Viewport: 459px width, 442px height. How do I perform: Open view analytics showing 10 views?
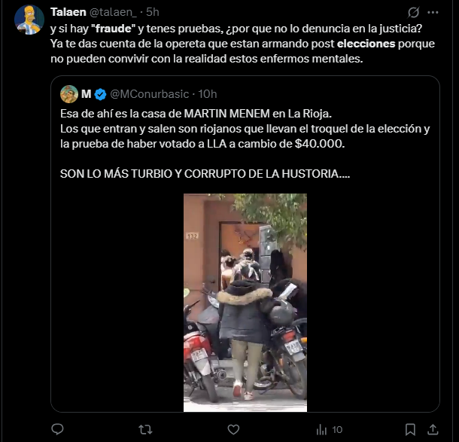point(330,430)
